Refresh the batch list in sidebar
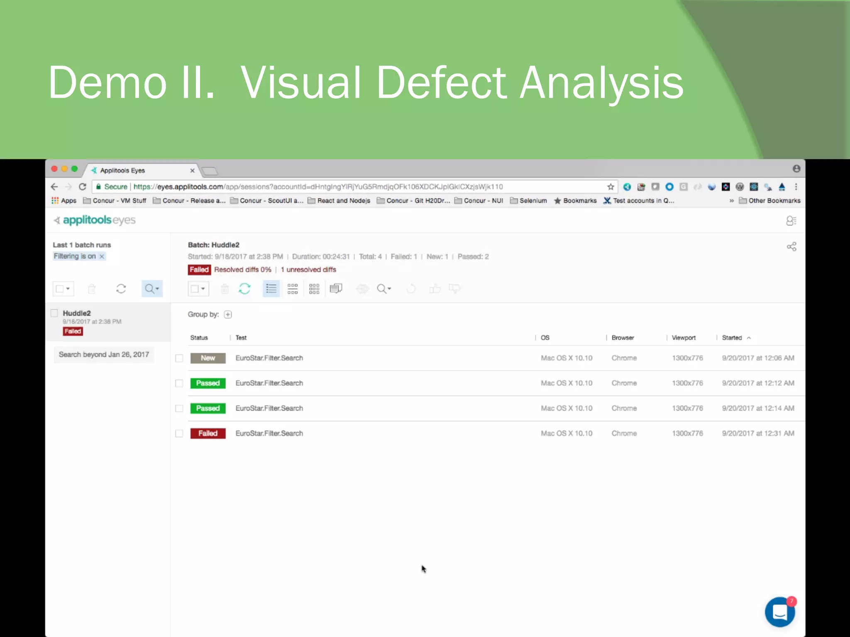This screenshot has width=850, height=637. pos(121,289)
